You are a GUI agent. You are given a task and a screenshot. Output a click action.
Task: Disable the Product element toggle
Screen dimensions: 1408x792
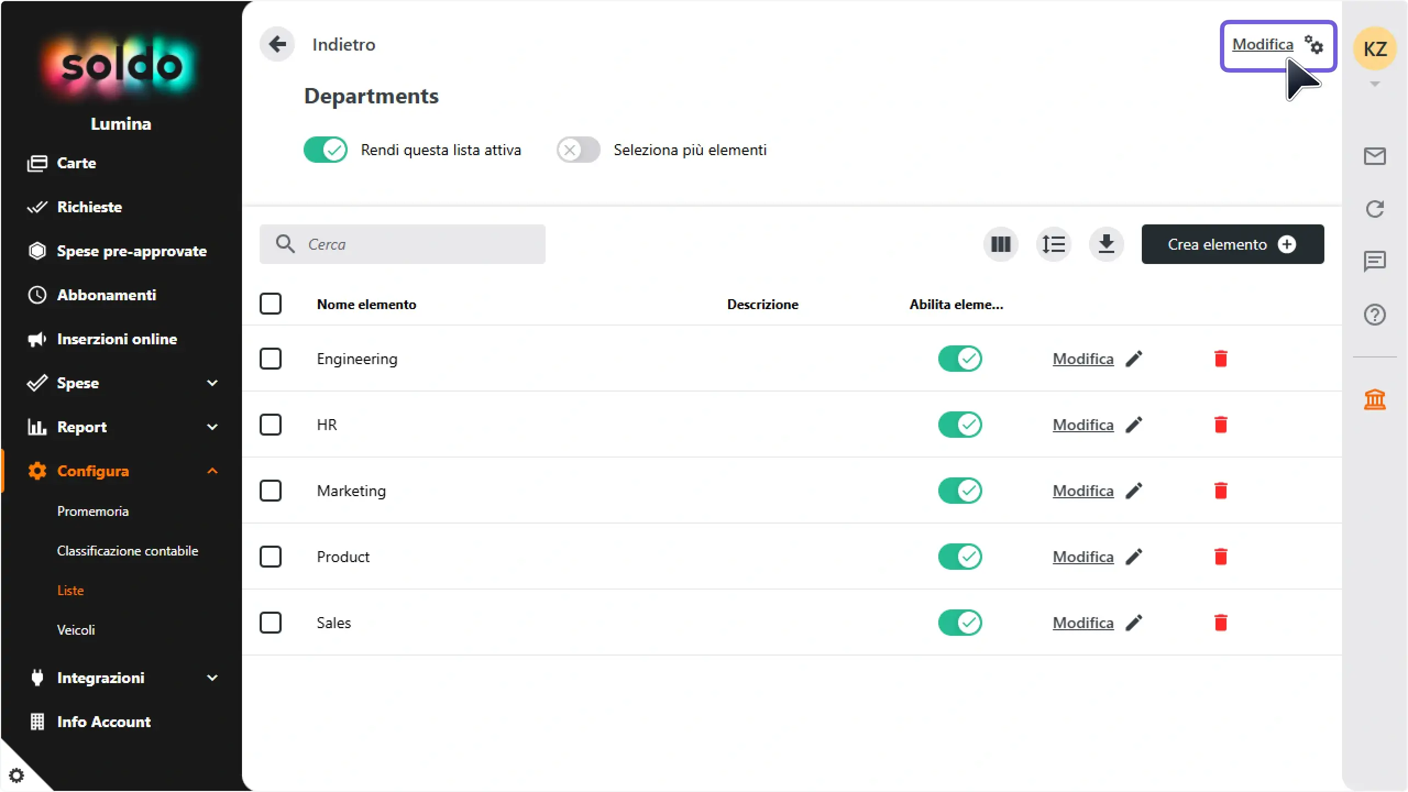coord(960,557)
